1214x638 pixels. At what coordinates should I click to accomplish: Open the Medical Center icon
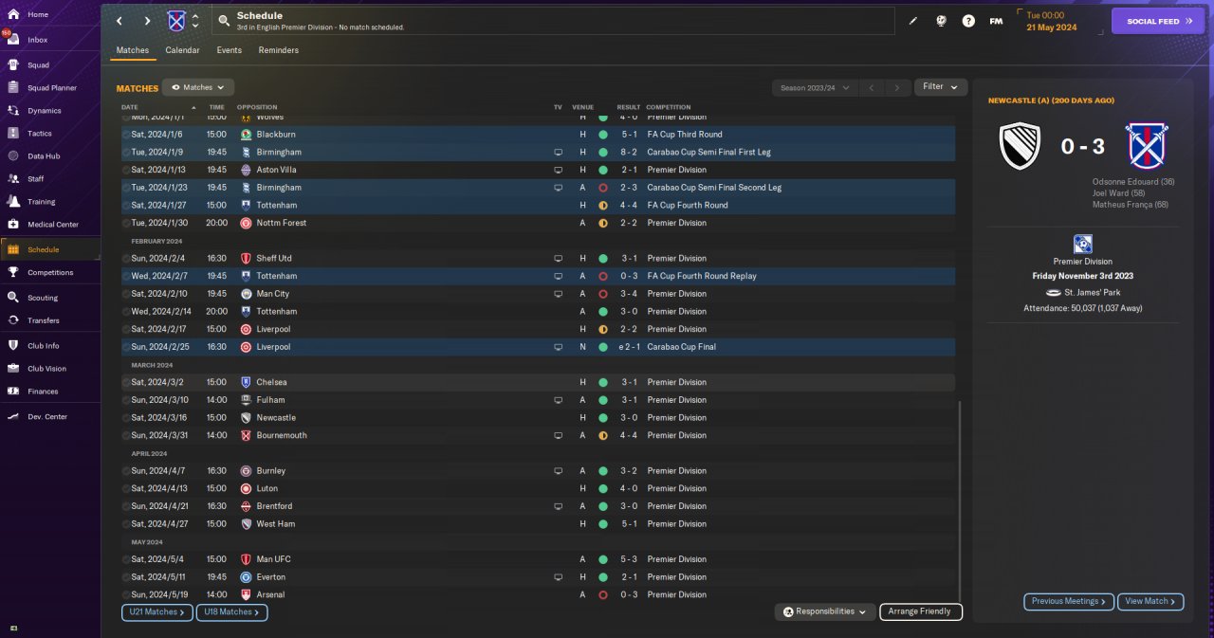13,225
